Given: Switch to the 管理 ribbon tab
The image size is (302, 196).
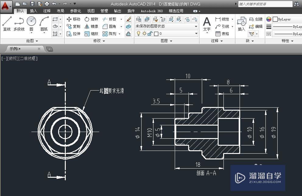Looking at the screenshot, I should [x=104, y=11].
